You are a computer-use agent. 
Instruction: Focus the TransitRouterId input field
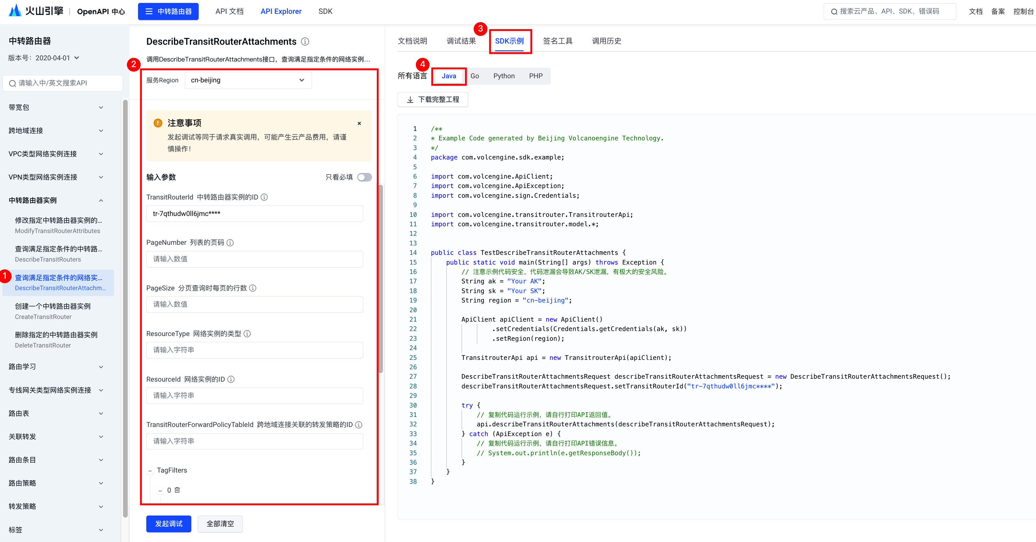pos(255,214)
